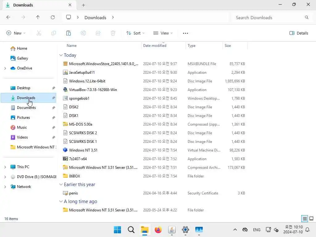Click the Cut scissors icon in toolbar
316x237 pixels.
tap(39, 33)
